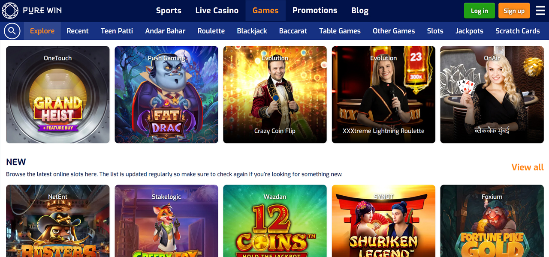Open the Live Casino menu item

[x=217, y=11]
